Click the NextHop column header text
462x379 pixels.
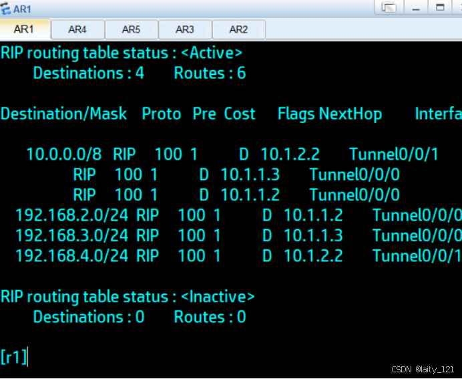pyautogui.click(x=351, y=114)
